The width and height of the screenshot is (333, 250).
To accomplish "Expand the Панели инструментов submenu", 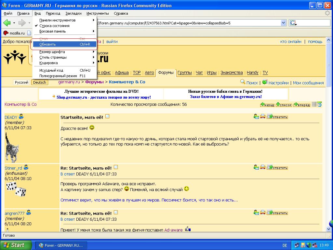I will point(65,20).
